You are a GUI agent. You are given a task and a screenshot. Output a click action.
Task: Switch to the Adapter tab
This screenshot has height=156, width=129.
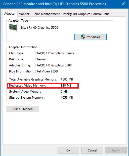10,14
